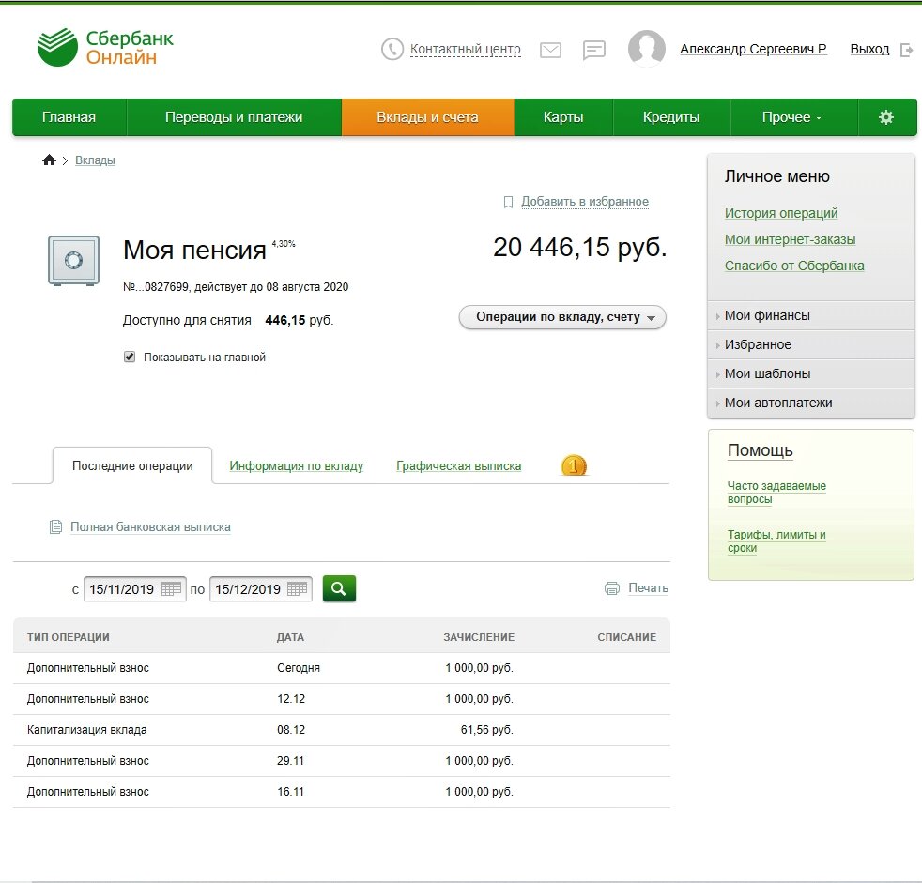The height and width of the screenshot is (883, 922).
Task: Click the start date field 15/11/2019
Action: [x=134, y=589]
